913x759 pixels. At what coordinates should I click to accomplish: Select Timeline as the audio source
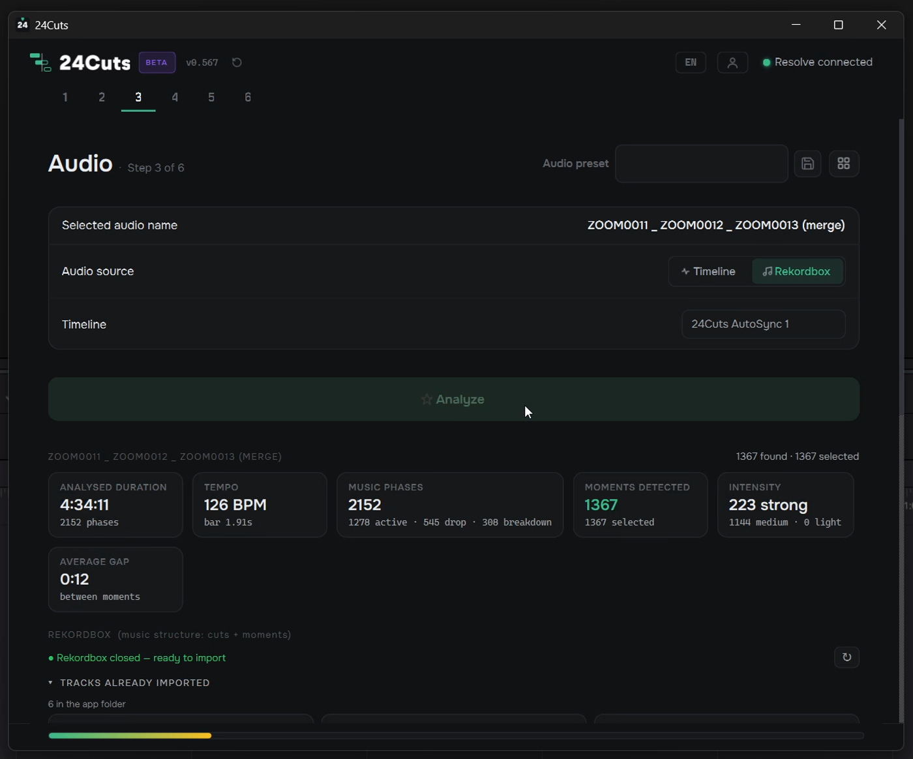point(709,271)
